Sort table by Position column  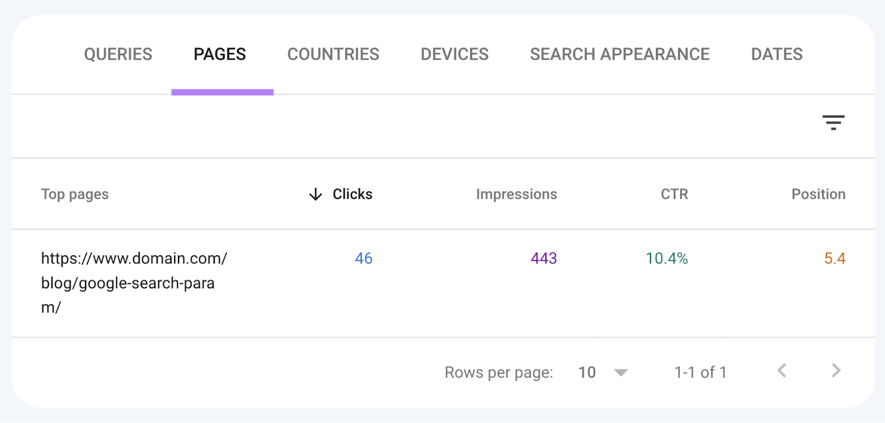coord(818,194)
